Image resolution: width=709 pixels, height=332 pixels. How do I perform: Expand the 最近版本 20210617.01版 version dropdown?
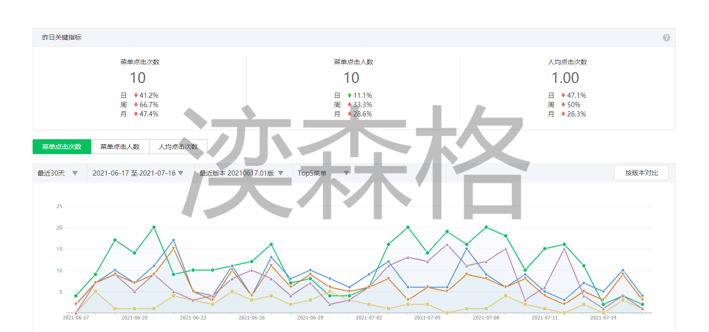pyautogui.click(x=241, y=173)
